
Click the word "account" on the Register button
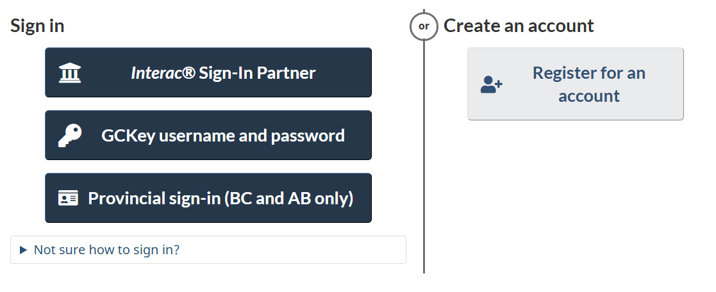[x=589, y=96]
